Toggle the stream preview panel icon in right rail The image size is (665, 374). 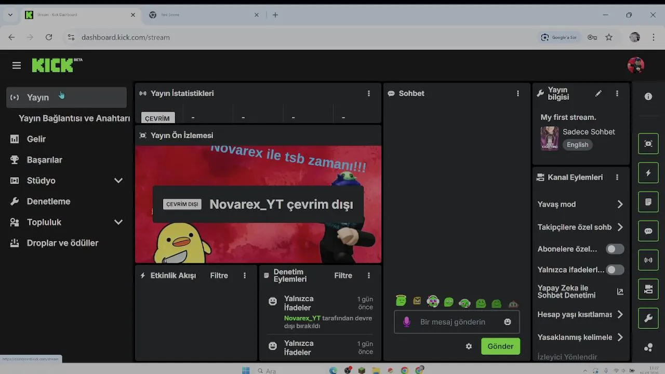click(x=648, y=144)
